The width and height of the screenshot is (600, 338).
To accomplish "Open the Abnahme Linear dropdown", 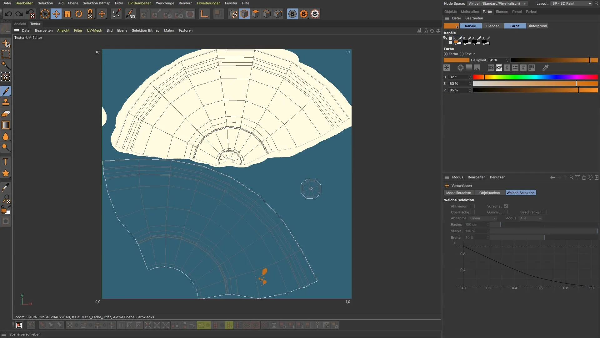I will tap(482, 218).
